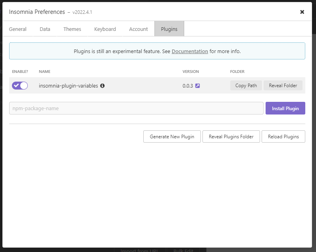Click Reveal Plugins Folder
This screenshot has width=316, height=252.
tap(231, 137)
